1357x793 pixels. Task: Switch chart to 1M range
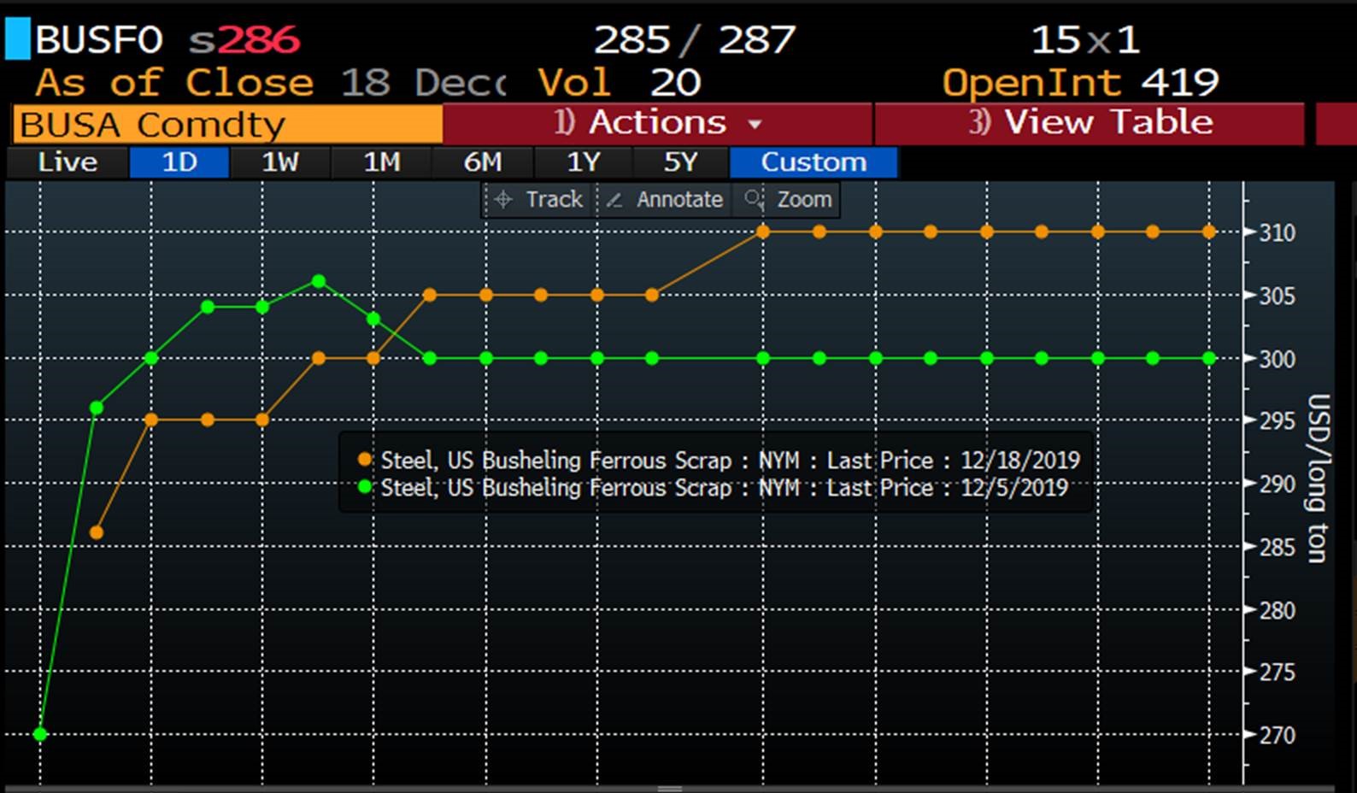pyautogui.click(x=381, y=162)
